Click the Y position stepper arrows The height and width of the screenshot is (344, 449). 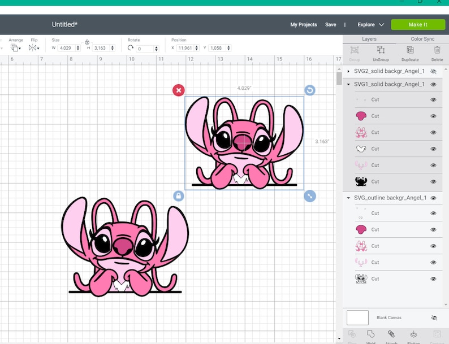coord(228,48)
